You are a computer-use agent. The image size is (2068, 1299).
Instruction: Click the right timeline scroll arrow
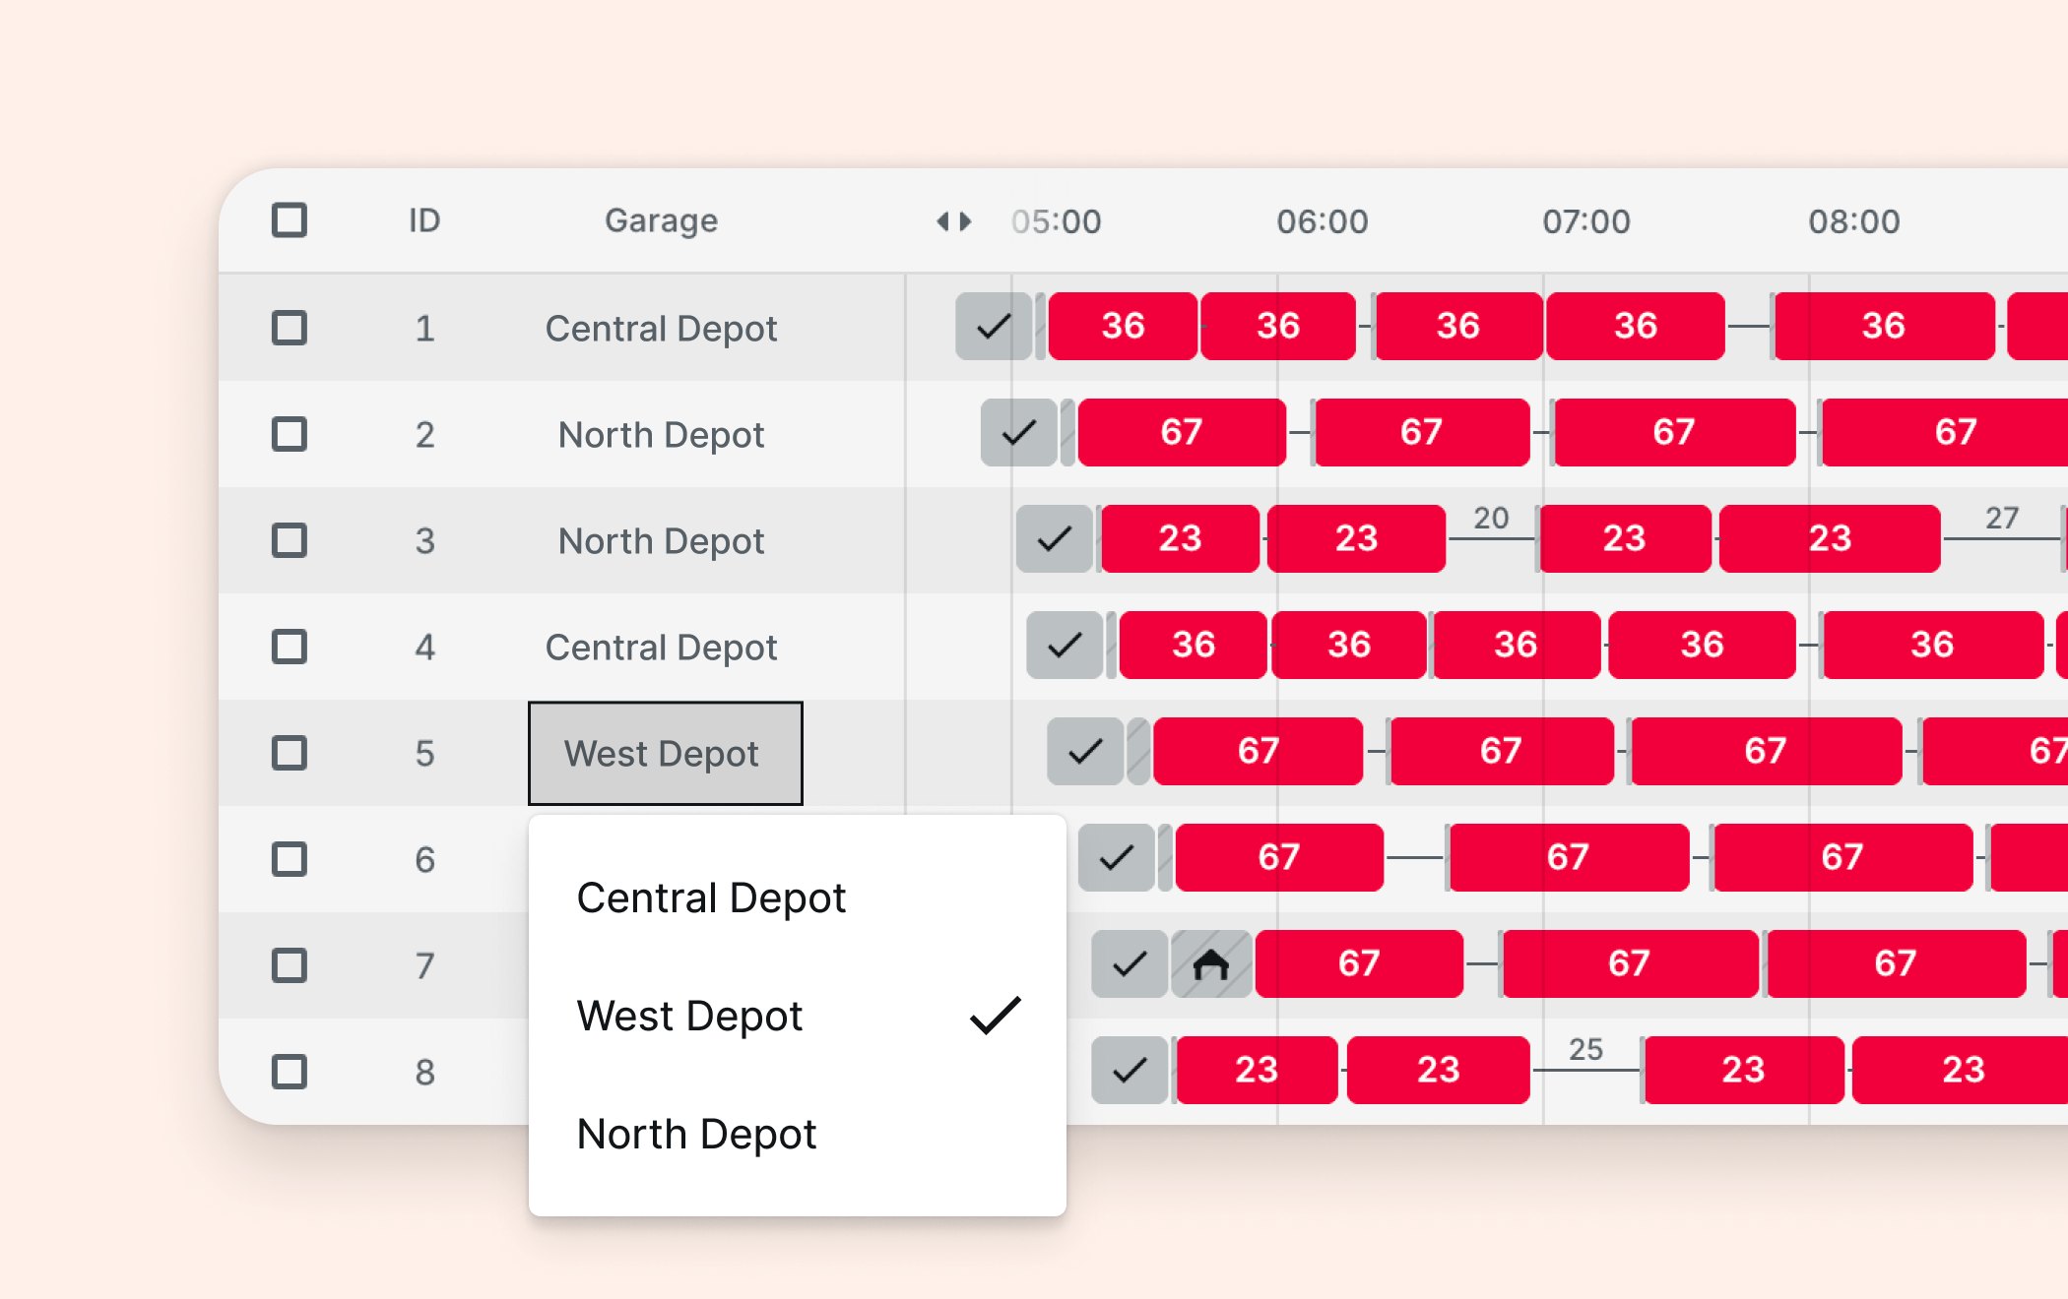966,221
